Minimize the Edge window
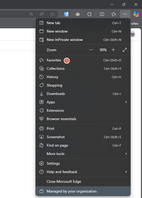Viewport: 142px width, 198px height. (112, 4)
